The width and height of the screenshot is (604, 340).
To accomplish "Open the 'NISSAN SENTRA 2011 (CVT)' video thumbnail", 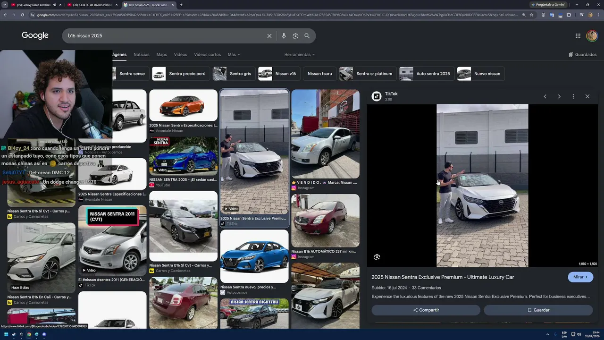I will 112,240.
